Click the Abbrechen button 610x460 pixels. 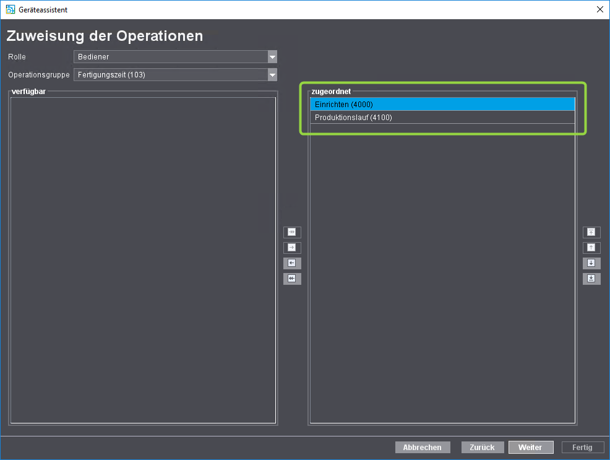point(423,448)
